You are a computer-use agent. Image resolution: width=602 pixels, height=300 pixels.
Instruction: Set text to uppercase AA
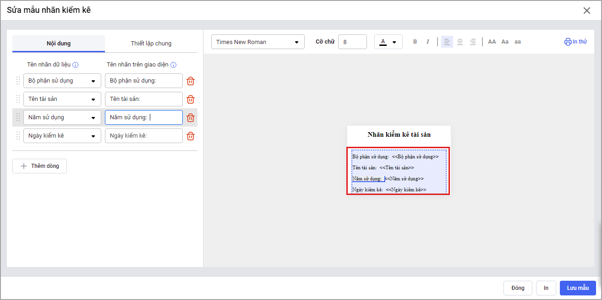(492, 42)
